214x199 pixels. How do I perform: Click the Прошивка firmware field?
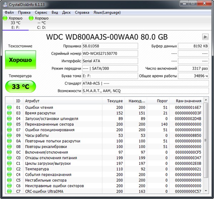pyautogui.click(x=109, y=46)
